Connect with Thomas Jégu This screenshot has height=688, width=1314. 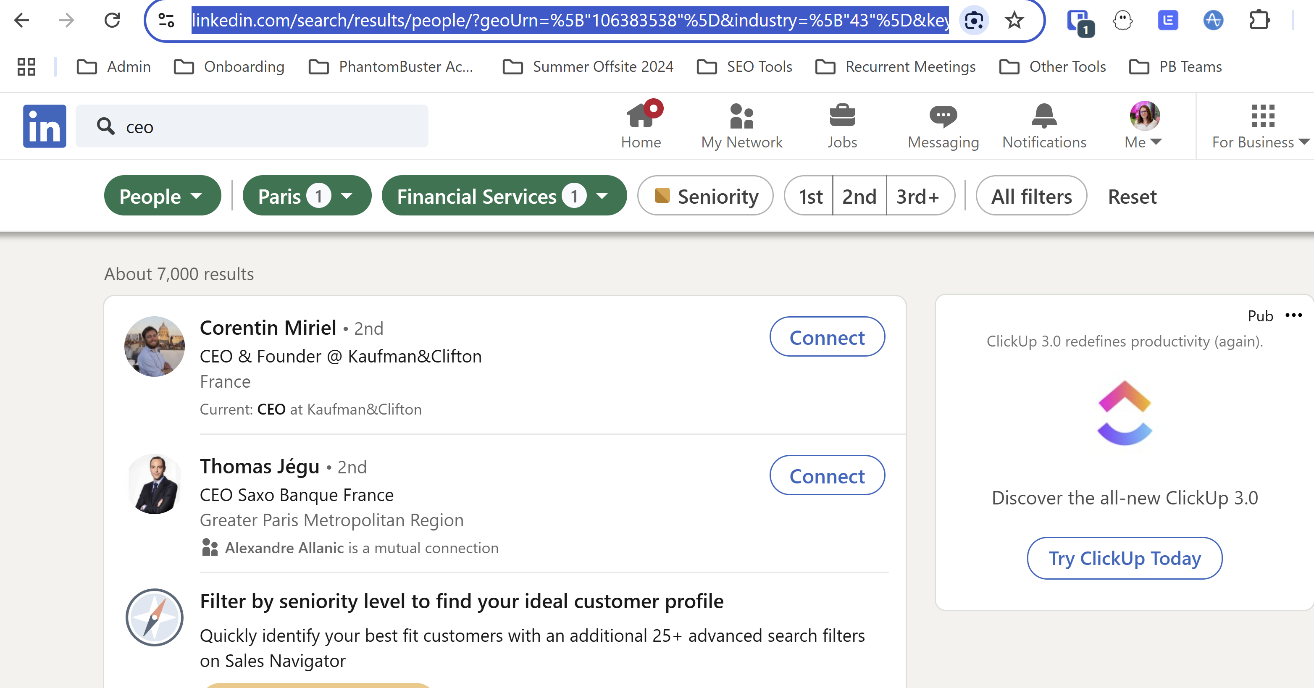[827, 476]
